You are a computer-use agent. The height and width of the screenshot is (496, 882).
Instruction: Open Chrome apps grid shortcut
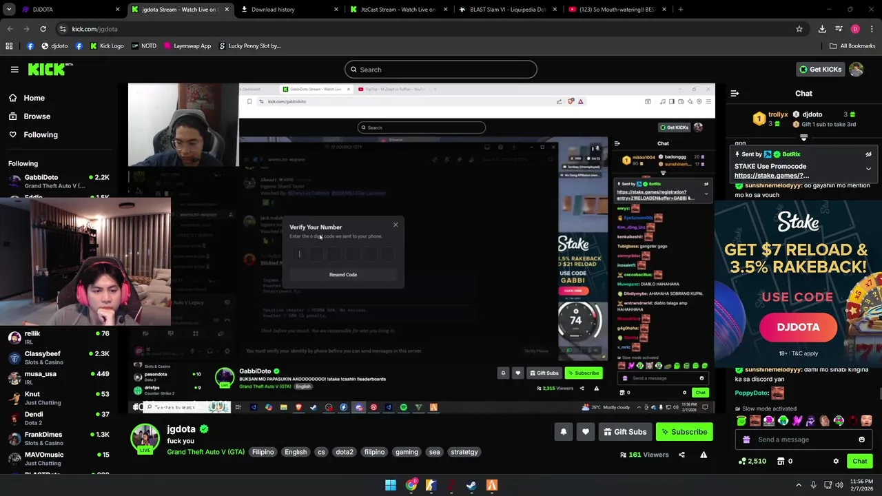click(x=9, y=46)
